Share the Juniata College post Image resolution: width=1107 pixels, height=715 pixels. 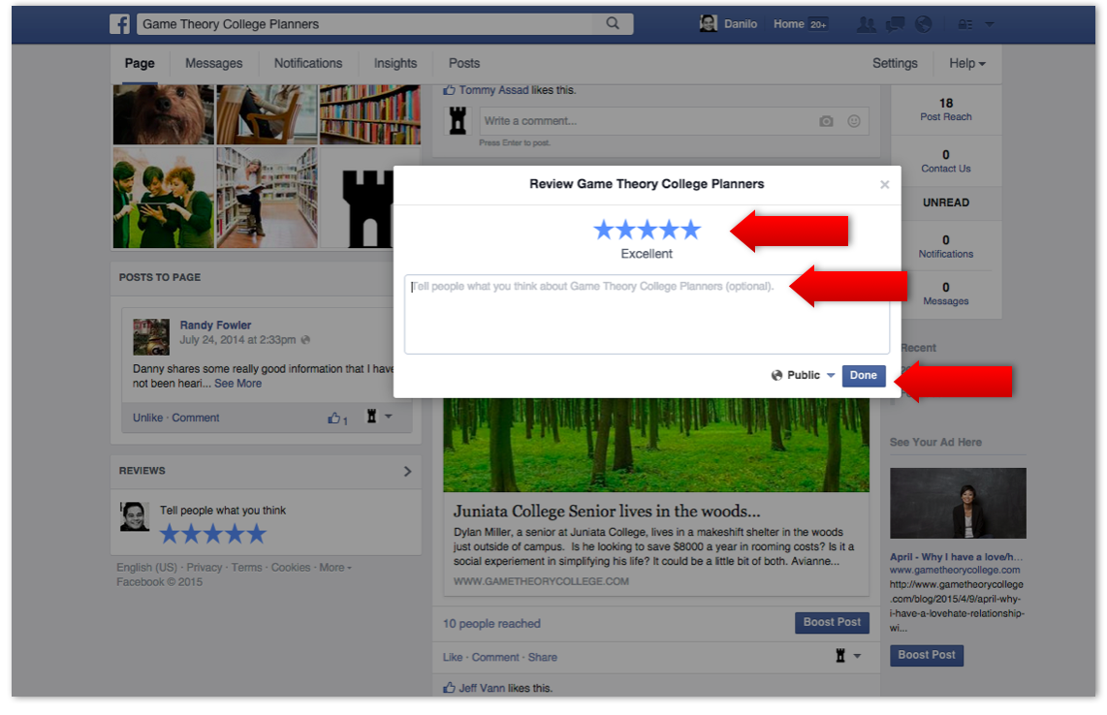point(542,657)
